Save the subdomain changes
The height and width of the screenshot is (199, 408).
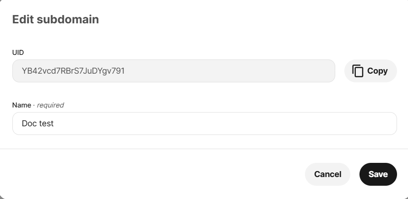[x=378, y=174]
